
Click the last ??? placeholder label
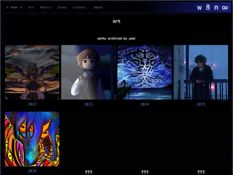click(201, 172)
